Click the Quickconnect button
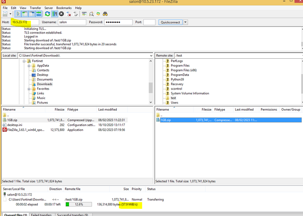 click(x=170, y=22)
